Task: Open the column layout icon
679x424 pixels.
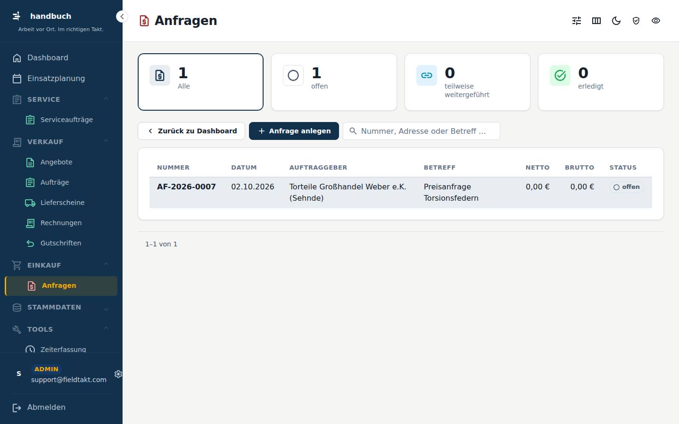Action: point(596,21)
